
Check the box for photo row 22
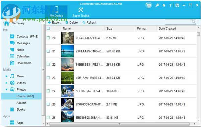pyautogui.click(x=48, y=64)
